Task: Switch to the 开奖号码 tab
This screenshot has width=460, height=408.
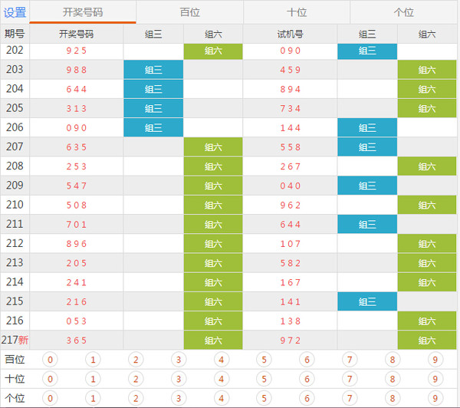Action: pos(83,12)
